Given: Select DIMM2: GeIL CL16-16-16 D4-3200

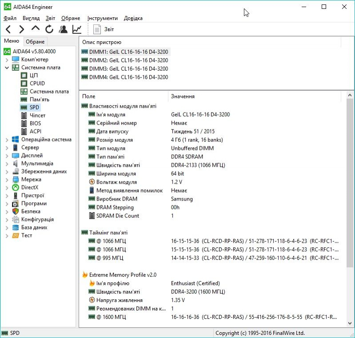Looking at the screenshot, I should coord(125,60).
